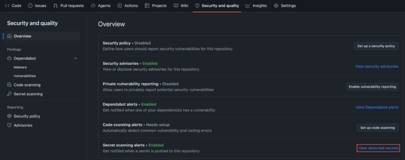
Task: Click View Dependabot alerts link
Action: click(377, 107)
